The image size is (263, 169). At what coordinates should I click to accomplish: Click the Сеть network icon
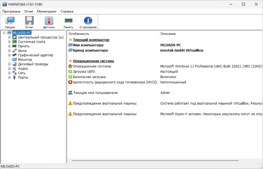[x=15, y=73]
